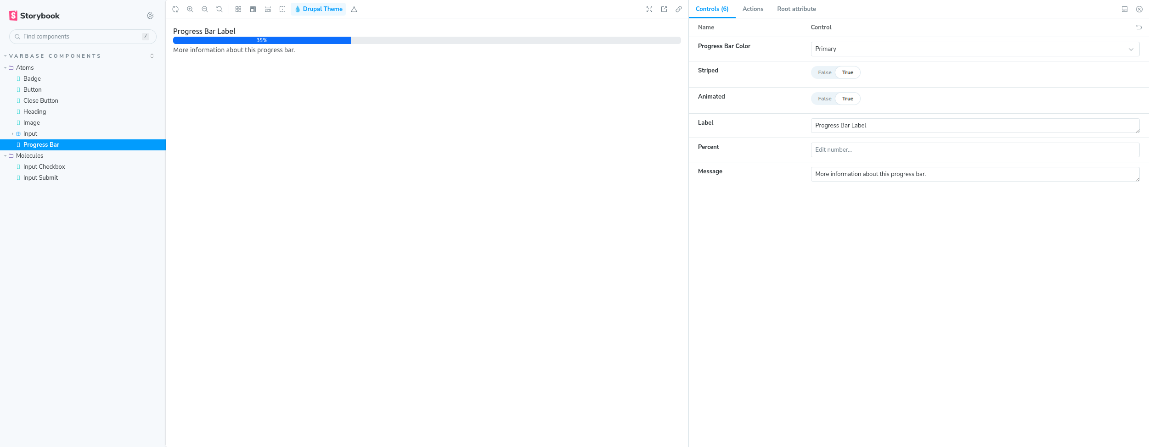
Task: Reset the preview zoom level
Action: [x=219, y=9]
